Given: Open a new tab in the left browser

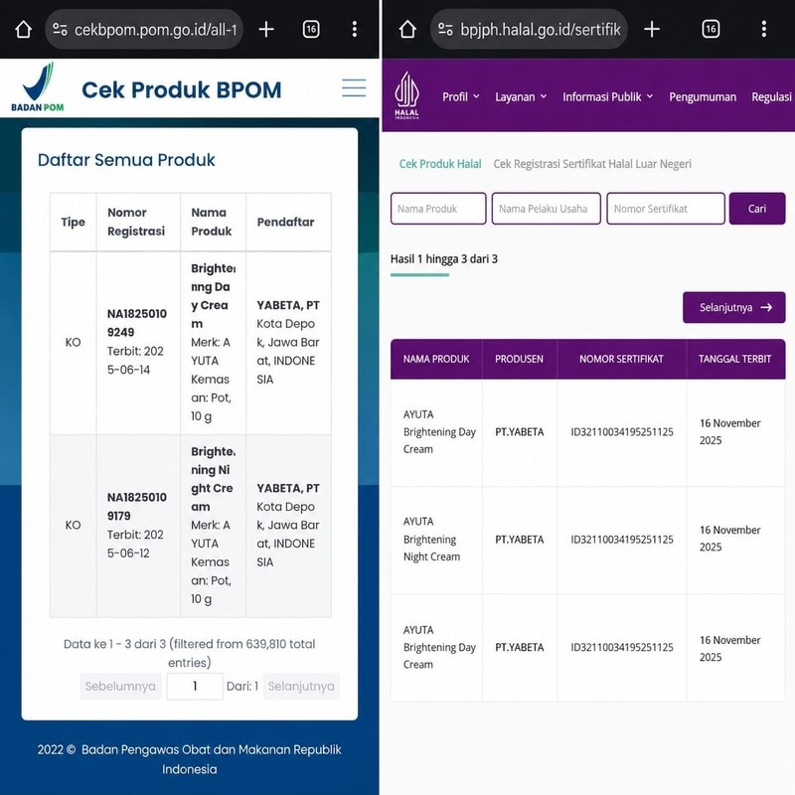Looking at the screenshot, I should pos(266,30).
